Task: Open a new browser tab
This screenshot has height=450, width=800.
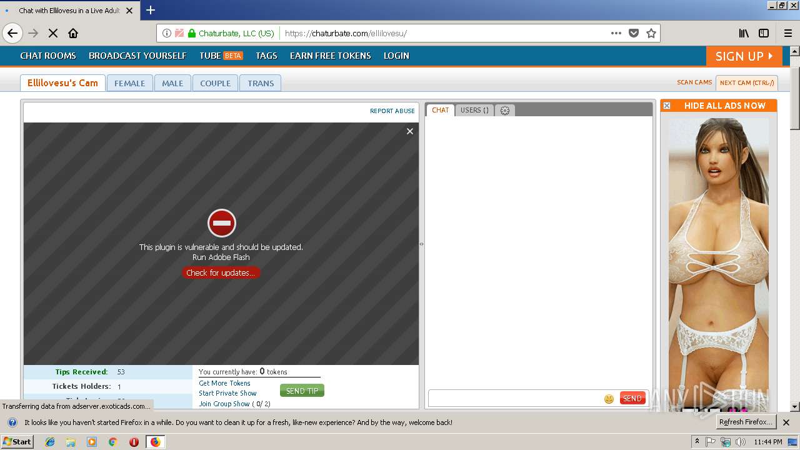Action: point(151,10)
